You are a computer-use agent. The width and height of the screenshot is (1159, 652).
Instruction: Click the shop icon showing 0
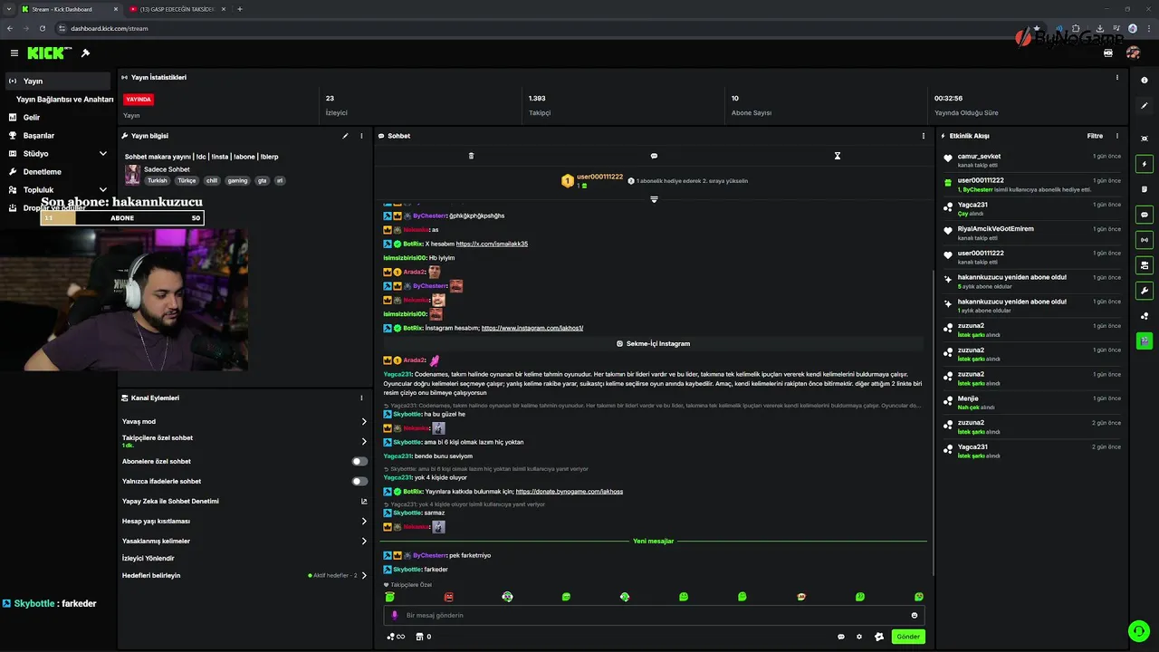pos(423,637)
